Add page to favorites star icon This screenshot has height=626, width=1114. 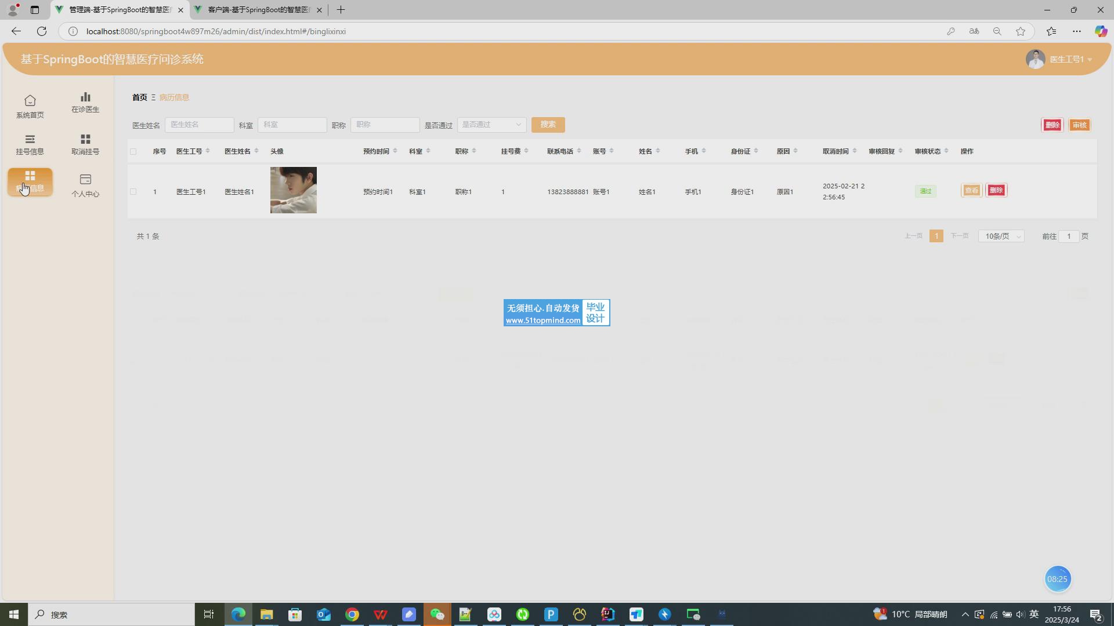click(1021, 31)
